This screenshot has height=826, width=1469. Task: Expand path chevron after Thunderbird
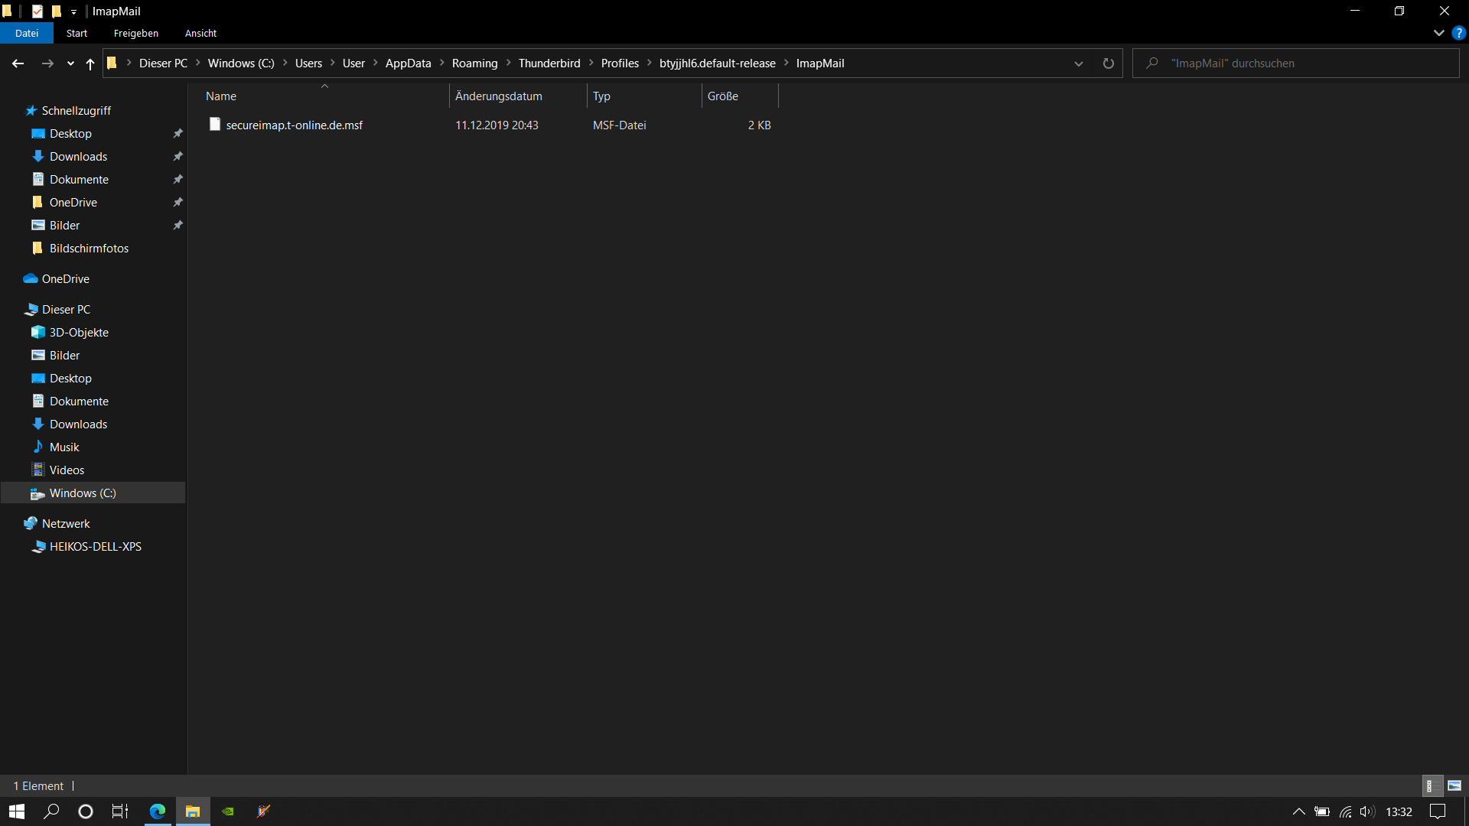[x=591, y=63]
